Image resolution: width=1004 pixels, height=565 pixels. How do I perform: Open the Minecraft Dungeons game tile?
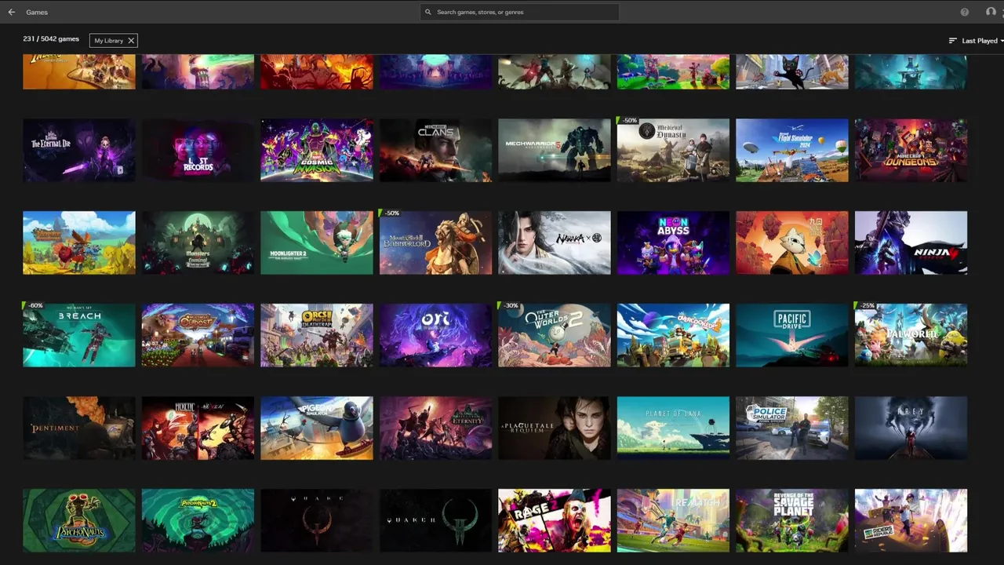[911, 150]
